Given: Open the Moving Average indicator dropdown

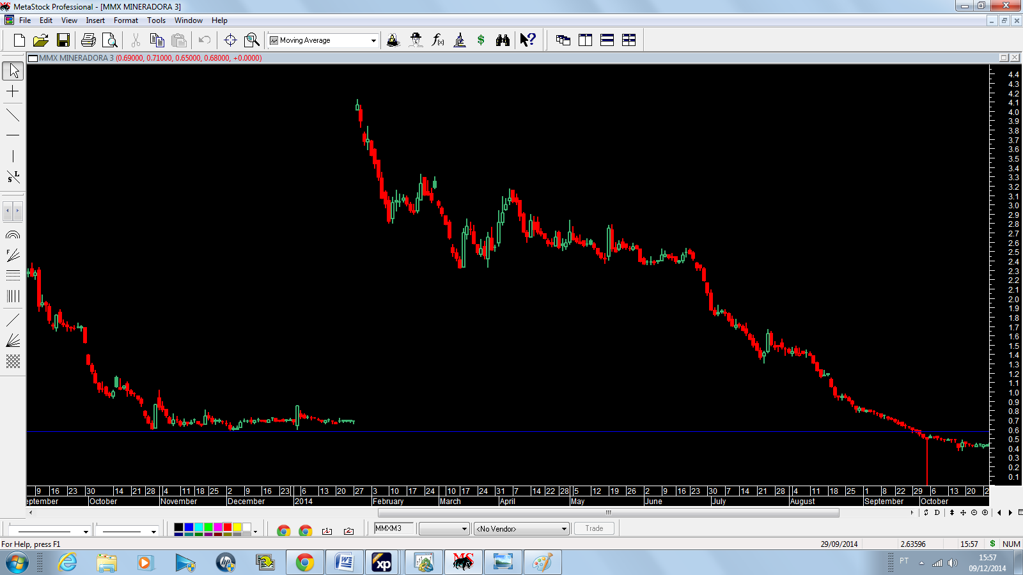Looking at the screenshot, I should click(373, 40).
